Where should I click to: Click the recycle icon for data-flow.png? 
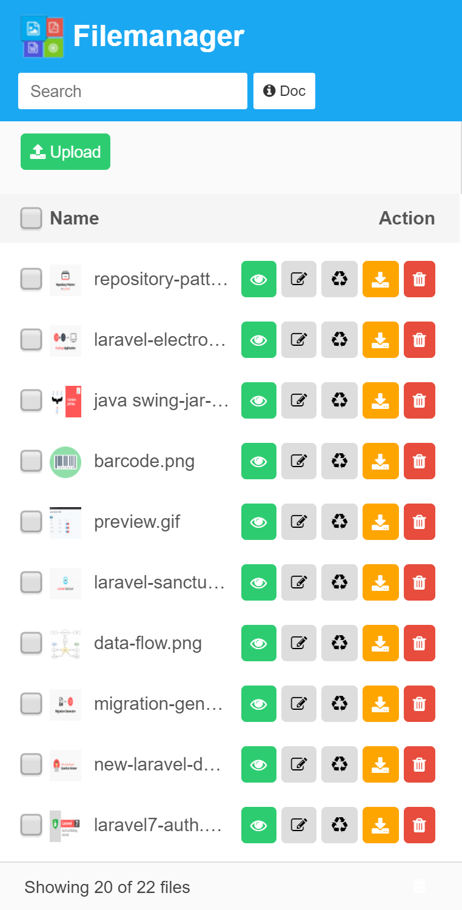[340, 643]
